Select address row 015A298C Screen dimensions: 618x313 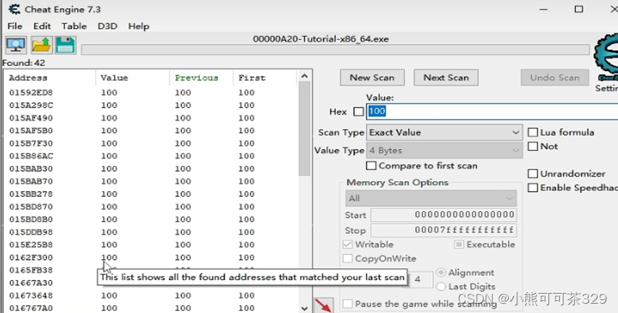click(x=151, y=105)
